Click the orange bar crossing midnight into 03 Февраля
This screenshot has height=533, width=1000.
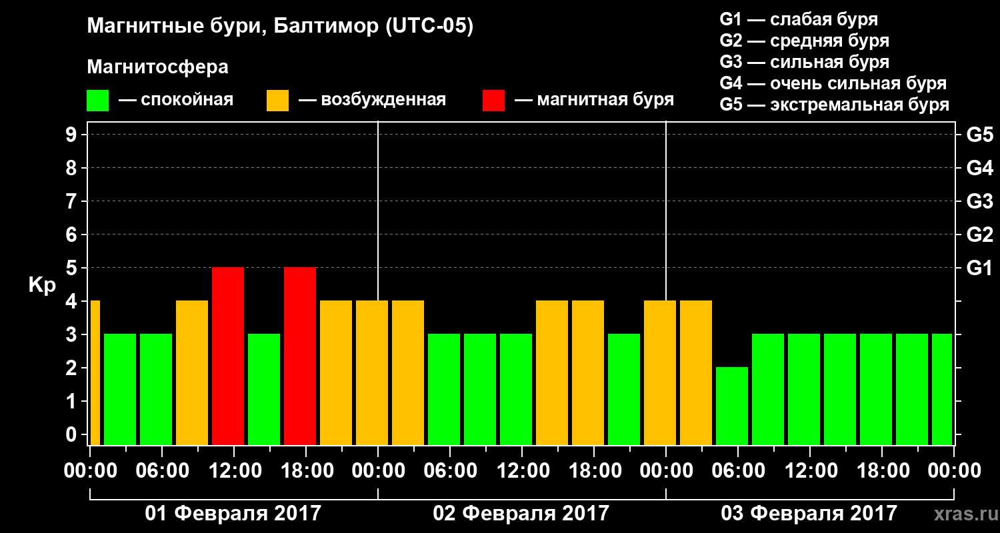(660, 373)
